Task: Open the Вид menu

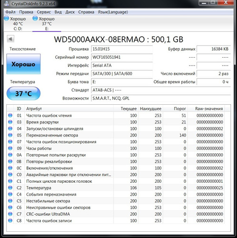Action: coord(58,12)
